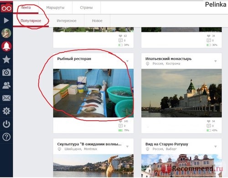Open Вид на Старую Ратушу title

coord(167,144)
